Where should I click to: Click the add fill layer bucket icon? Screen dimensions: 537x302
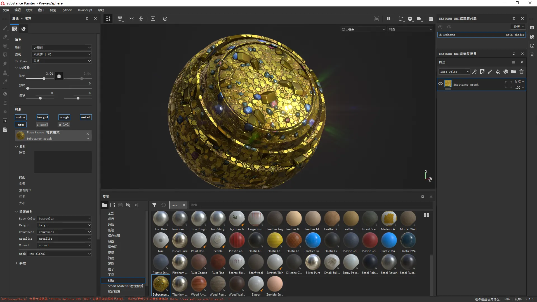498,72
